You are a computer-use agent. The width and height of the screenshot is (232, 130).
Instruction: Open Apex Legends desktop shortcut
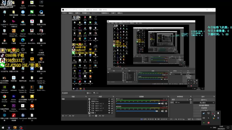(23, 4)
